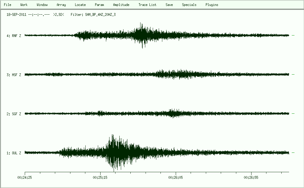Open the Save menu
The image size is (304, 188).
point(169,5)
